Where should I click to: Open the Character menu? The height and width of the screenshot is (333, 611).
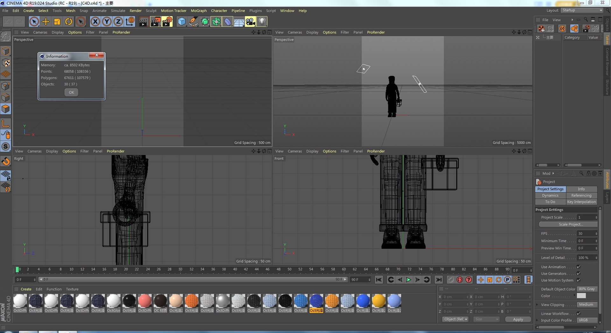tap(219, 10)
